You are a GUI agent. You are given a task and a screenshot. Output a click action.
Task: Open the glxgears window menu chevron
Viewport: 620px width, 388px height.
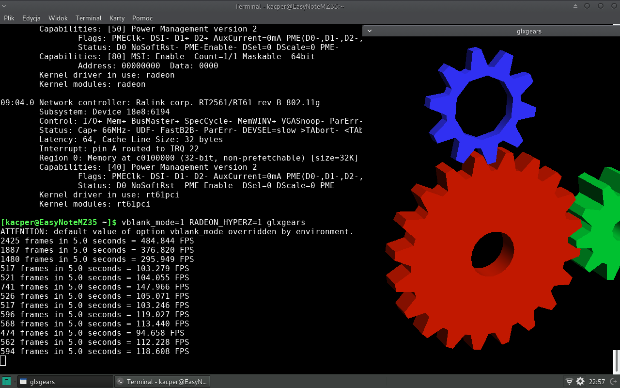pos(370,31)
